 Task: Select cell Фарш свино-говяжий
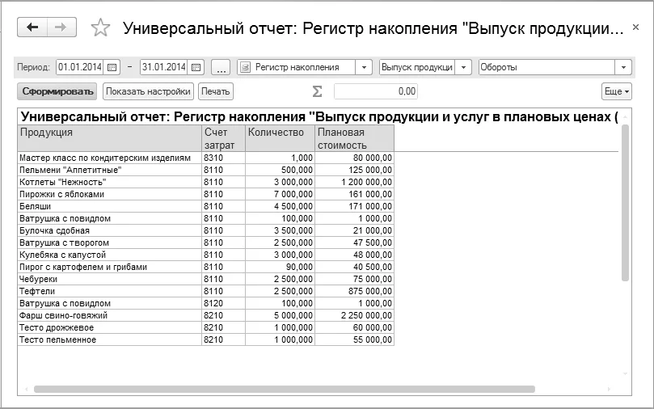coord(110,315)
